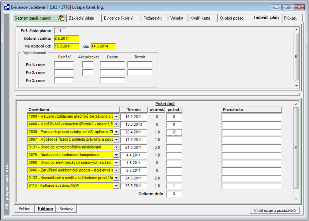This screenshot has width=309, height=221.
Task: Click the lower table scrollbar thumb
Action: (296, 148)
